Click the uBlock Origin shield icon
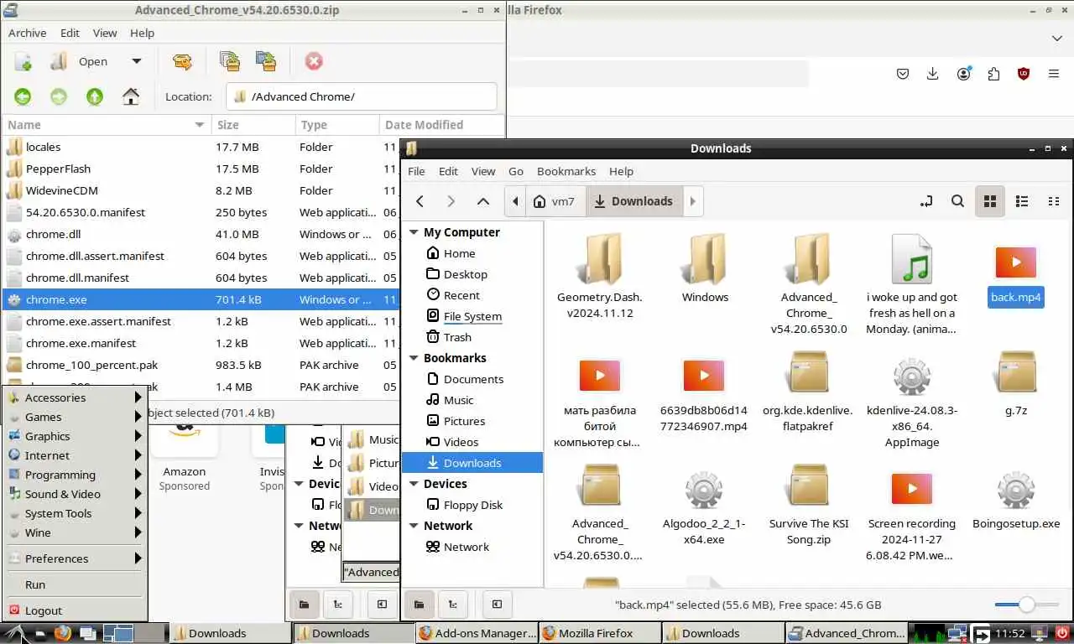This screenshot has height=644, width=1074. pyautogui.click(x=1024, y=74)
